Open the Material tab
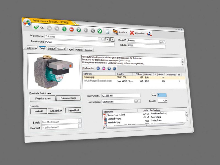The height and width of the screenshot is (165, 220). [x=79, y=50]
